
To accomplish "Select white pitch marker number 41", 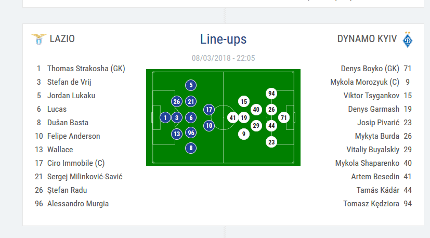I will tap(232, 118).
